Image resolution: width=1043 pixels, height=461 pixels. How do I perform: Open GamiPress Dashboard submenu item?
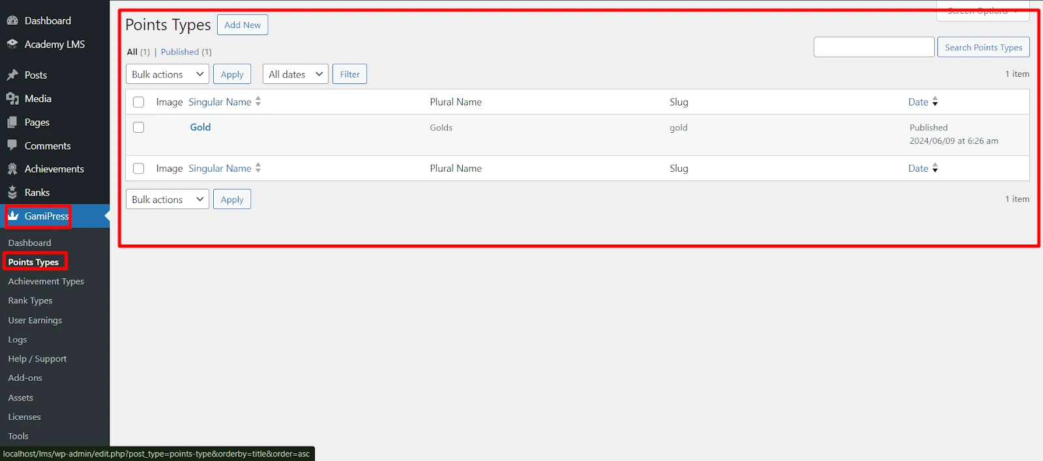[x=29, y=243]
